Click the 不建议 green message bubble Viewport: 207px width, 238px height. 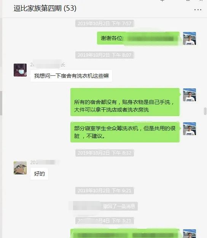tap(125, 132)
